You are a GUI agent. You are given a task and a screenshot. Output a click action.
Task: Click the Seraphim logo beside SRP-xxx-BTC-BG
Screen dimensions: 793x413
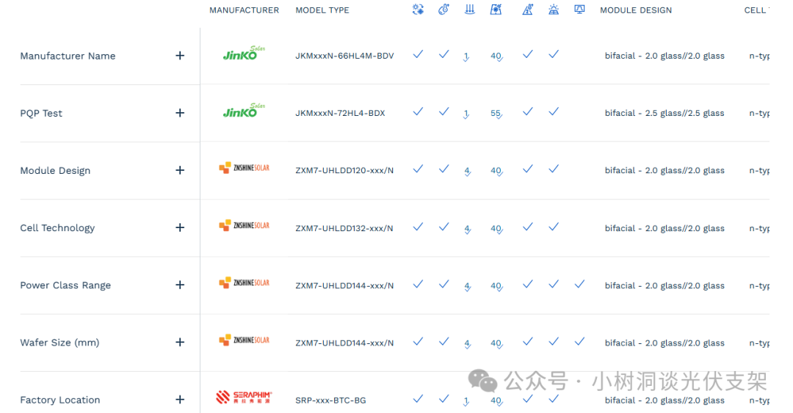(x=244, y=398)
